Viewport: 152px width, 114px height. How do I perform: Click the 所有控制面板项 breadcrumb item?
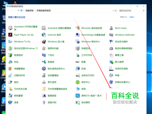[43, 11]
